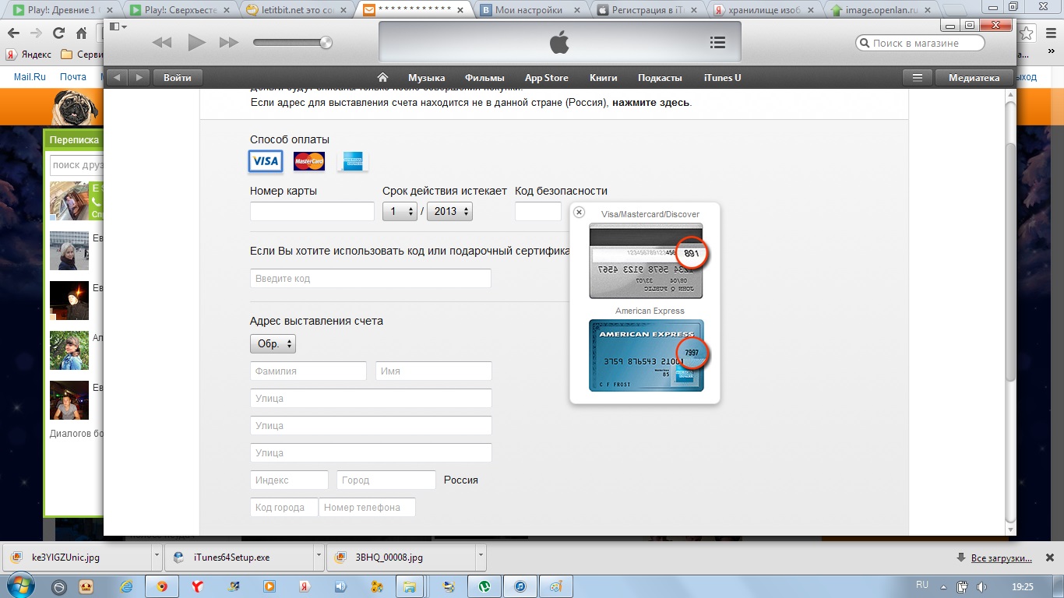Click the Индекс field

(x=289, y=480)
